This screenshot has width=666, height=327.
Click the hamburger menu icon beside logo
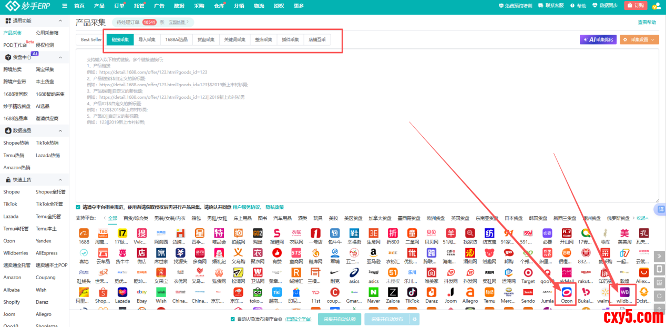click(64, 6)
